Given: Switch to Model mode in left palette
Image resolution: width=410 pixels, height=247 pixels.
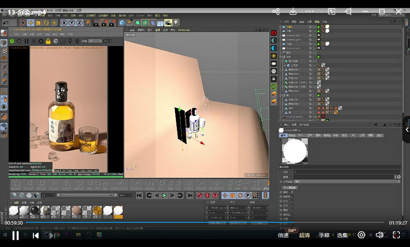Looking at the screenshot, I should [x=4, y=43].
